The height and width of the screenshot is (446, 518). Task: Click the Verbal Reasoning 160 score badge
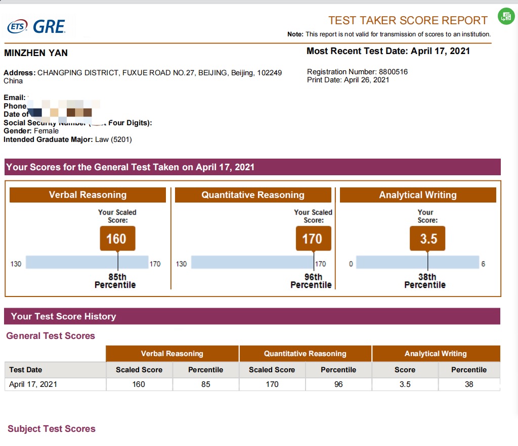pos(117,238)
